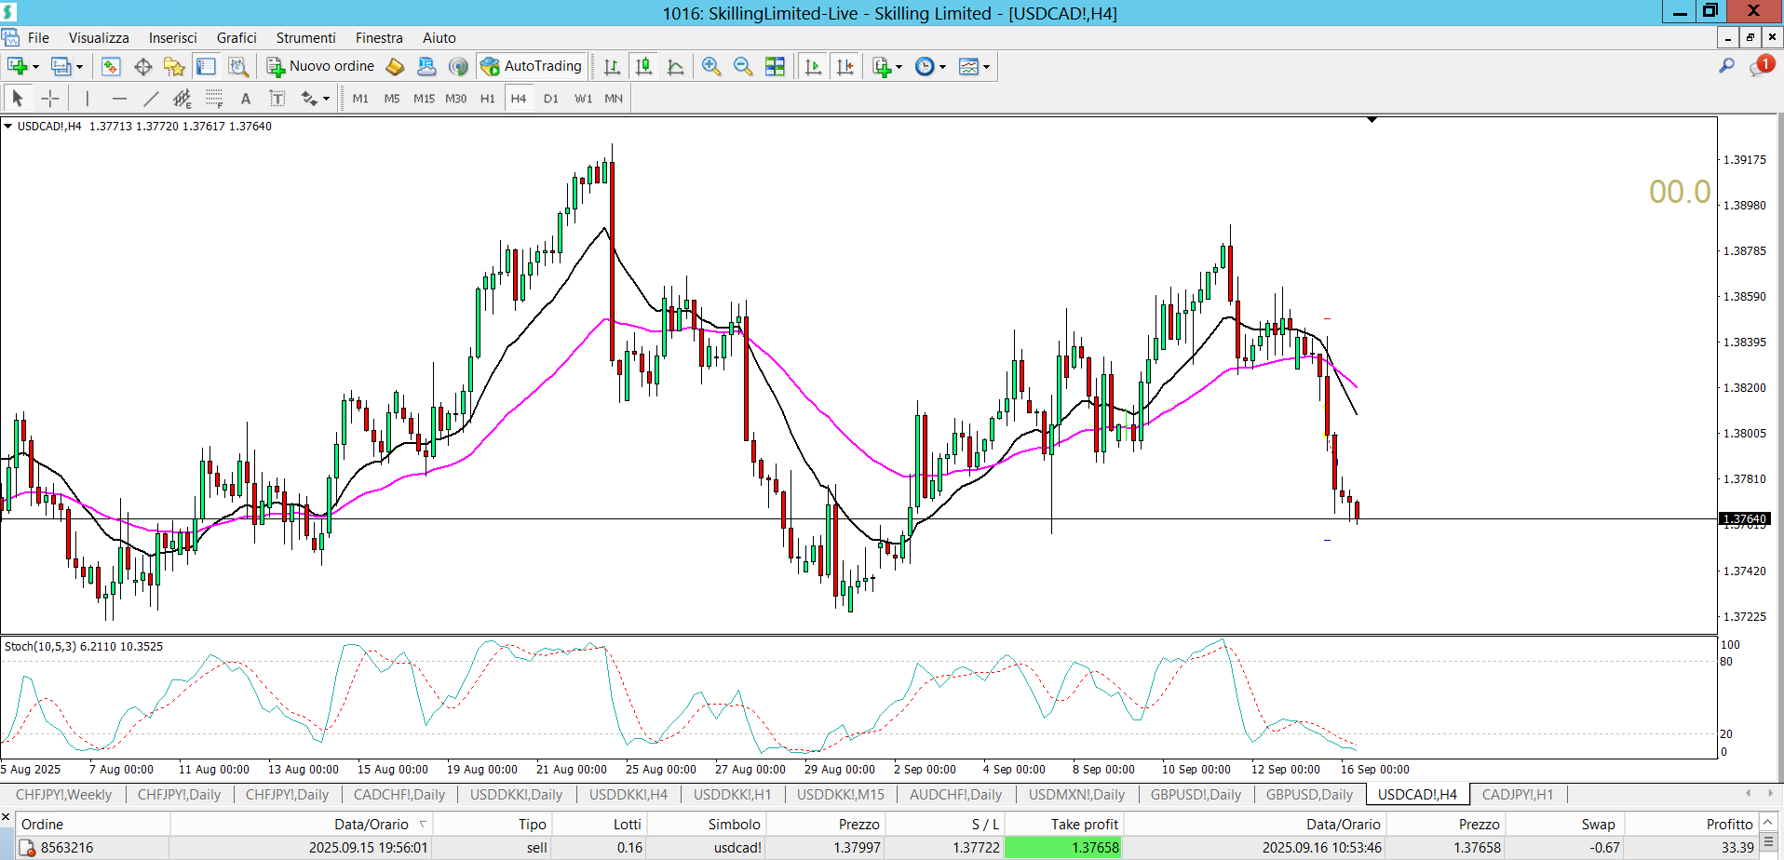Open chart menu triangle beside USDCAD!,H4

(x=7, y=126)
